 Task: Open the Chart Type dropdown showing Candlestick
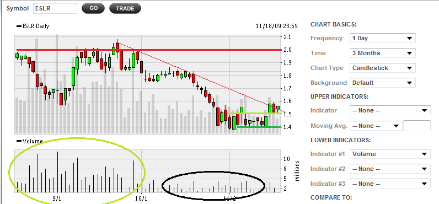[x=382, y=68]
